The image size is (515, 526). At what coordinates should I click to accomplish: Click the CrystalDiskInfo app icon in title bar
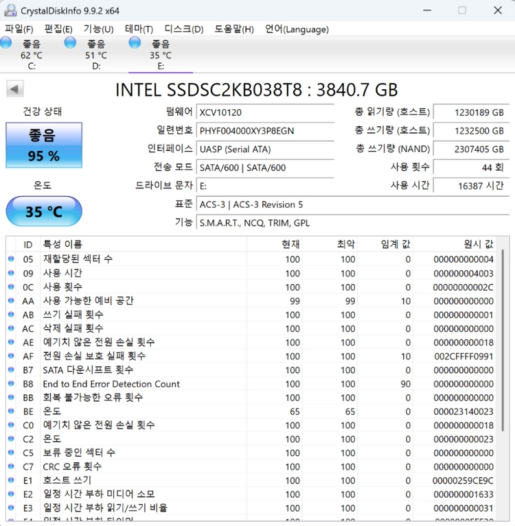(x=10, y=10)
